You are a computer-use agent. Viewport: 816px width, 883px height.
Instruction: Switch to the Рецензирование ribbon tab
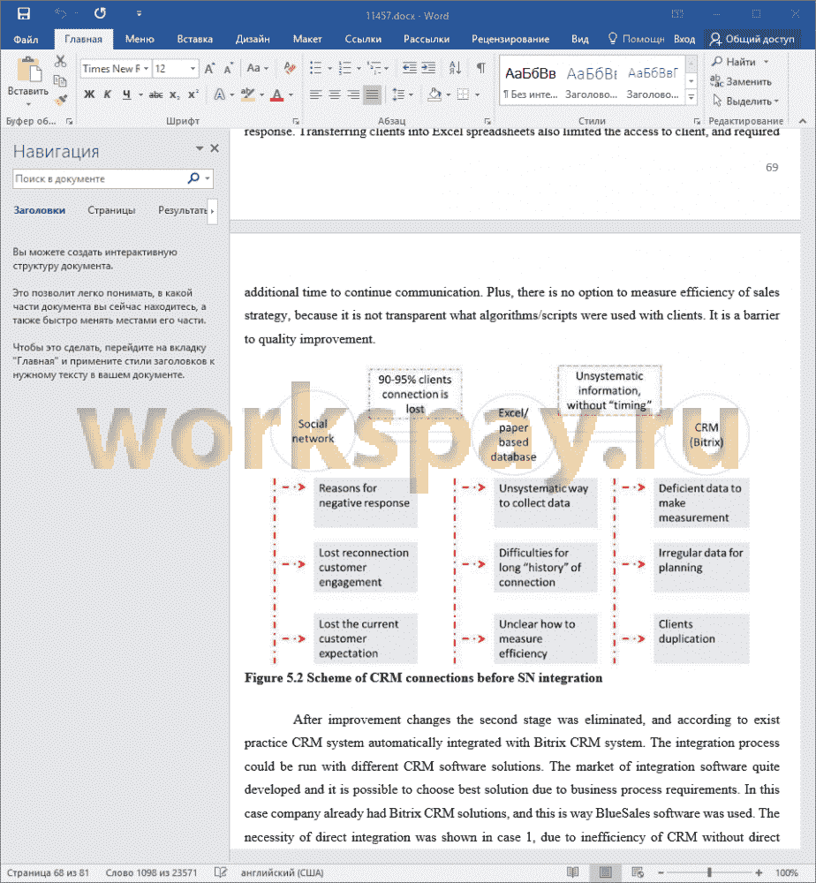tap(510, 39)
